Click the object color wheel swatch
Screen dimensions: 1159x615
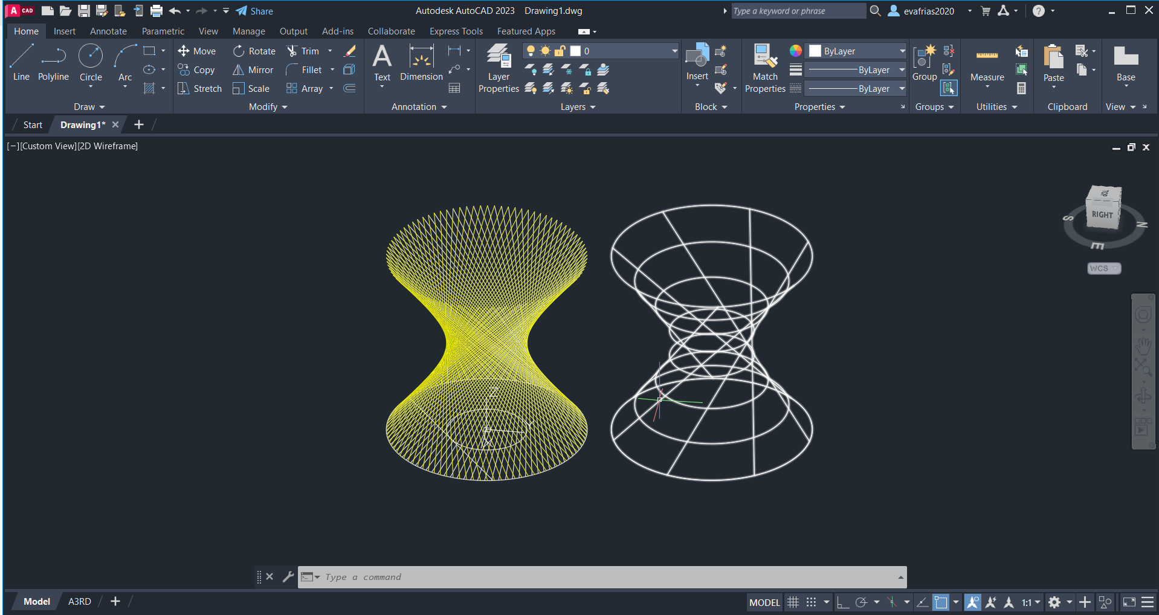(796, 51)
